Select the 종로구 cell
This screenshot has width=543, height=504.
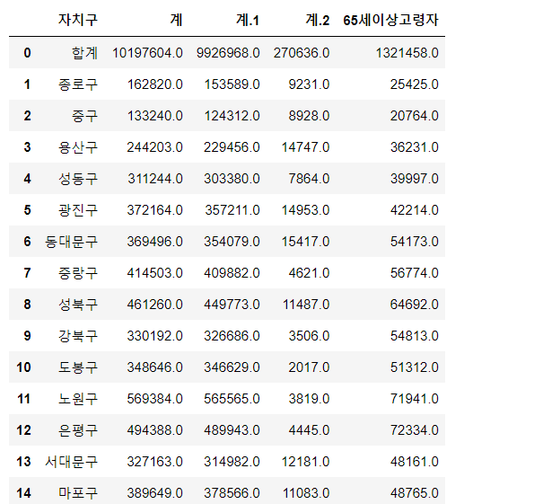click(78, 84)
